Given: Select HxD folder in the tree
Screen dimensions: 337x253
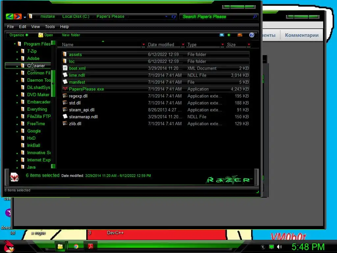Looking at the screenshot, I should click(31, 138).
